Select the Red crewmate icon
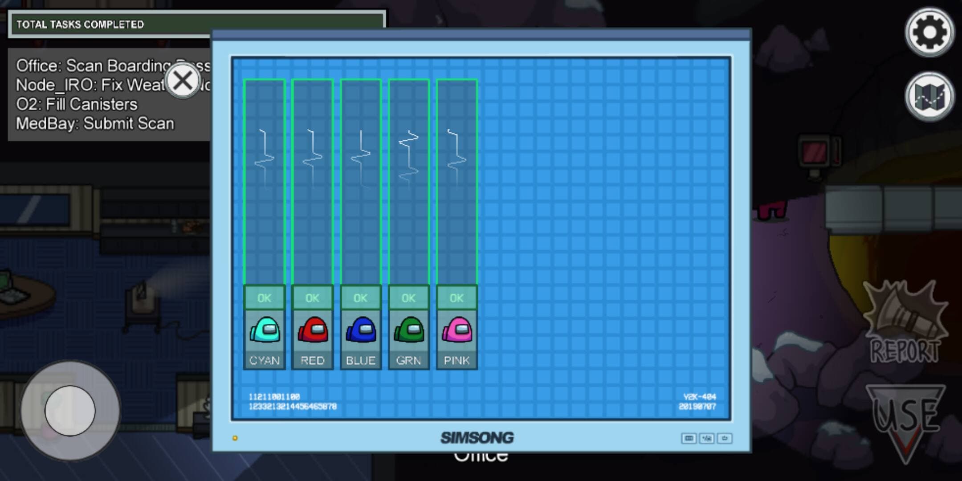 [313, 330]
